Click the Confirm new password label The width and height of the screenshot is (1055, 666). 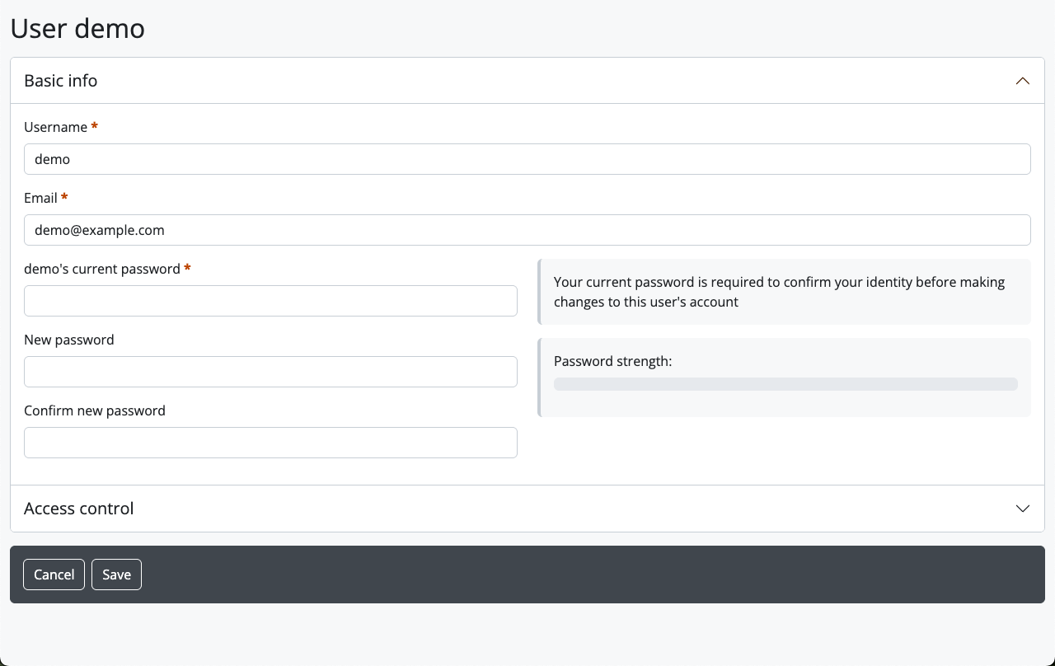(95, 410)
